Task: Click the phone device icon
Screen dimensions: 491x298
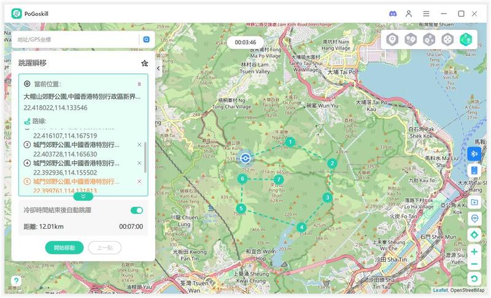Action: pos(474,170)
